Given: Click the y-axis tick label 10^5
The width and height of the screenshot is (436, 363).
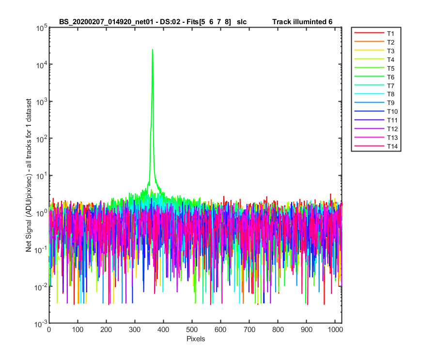Looking at the screenshot, I should click(x=42, y=28).
